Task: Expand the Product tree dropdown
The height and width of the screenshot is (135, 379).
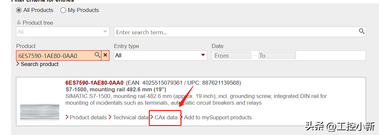Action: pyautogui.click(x=63, y=32)
